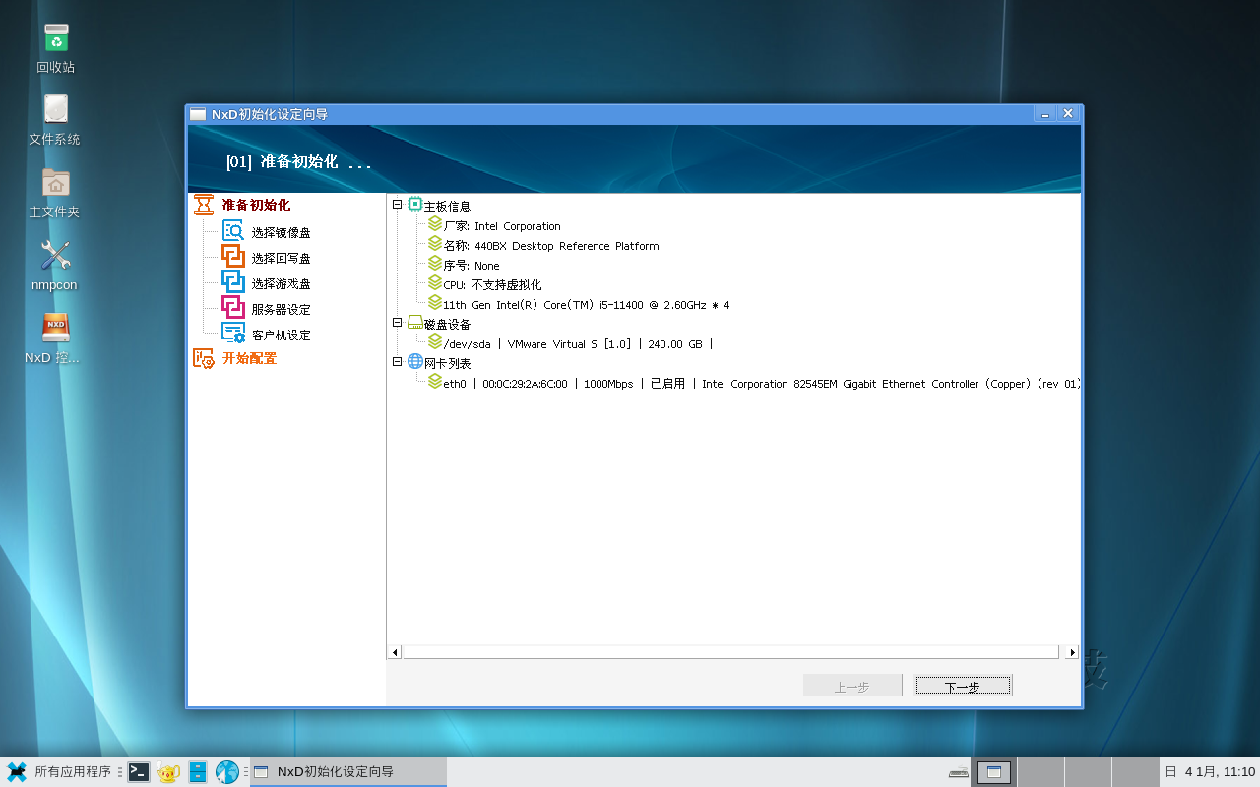Click the 选择镜像盘 step icon

click(233, 231)
